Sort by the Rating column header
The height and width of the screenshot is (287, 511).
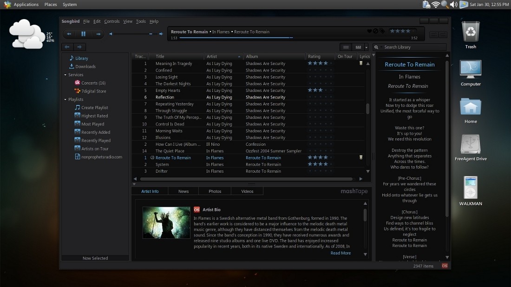tap(320, 56)
